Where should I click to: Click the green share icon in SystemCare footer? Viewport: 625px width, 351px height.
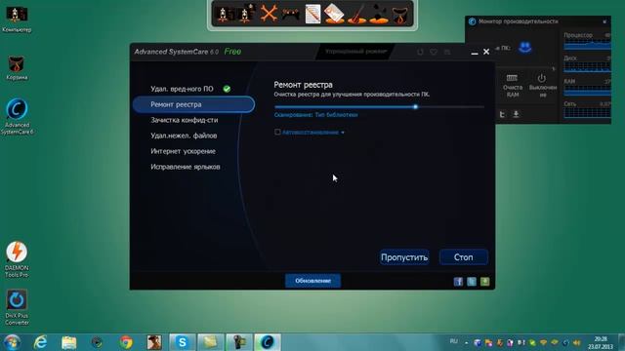(x=484, y=282)
